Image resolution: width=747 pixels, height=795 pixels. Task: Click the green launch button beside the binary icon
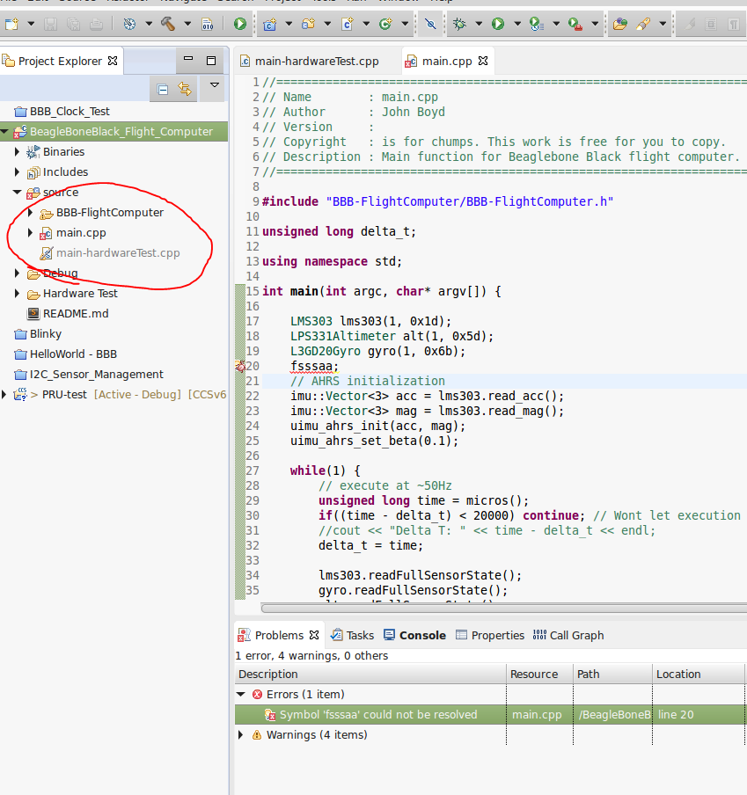[240, 24]
